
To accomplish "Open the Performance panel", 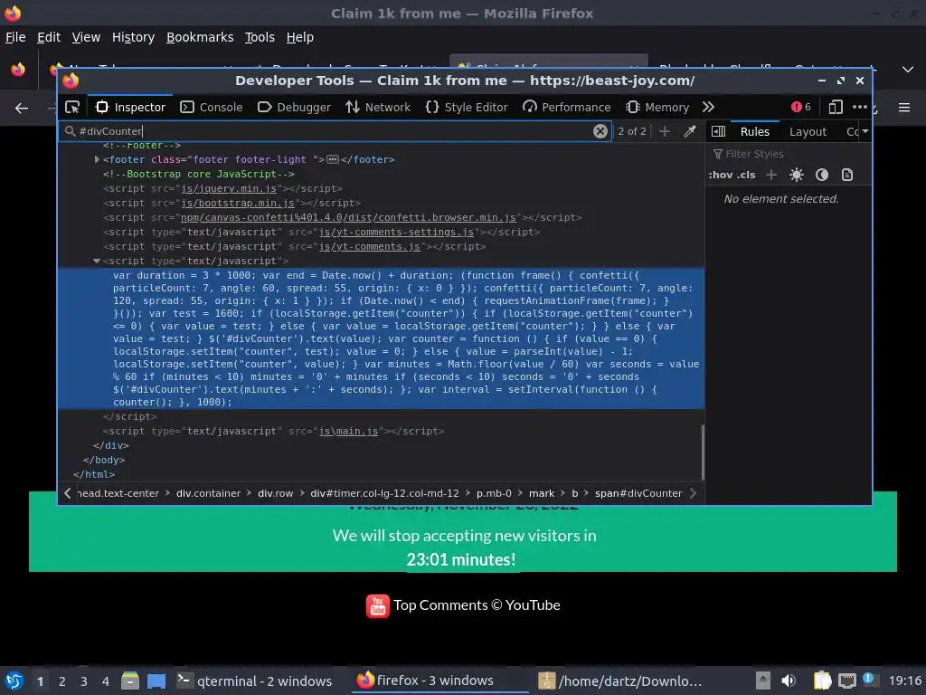I will pos(566,107).
